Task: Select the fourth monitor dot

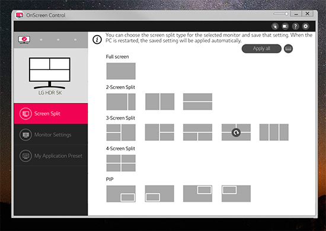Action: click(x=75, y=40)
